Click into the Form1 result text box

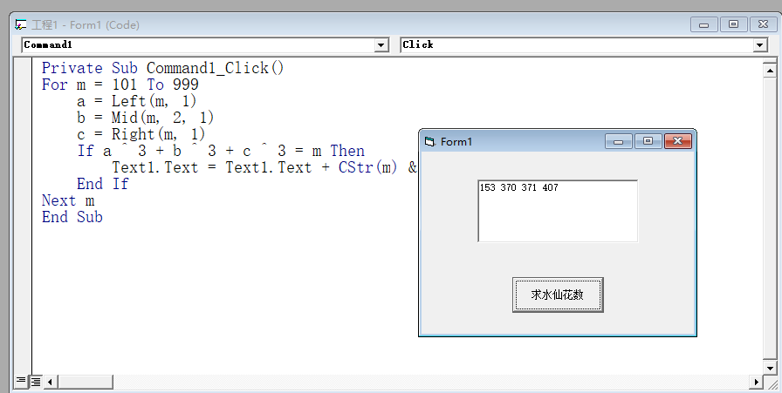(558, 211)
